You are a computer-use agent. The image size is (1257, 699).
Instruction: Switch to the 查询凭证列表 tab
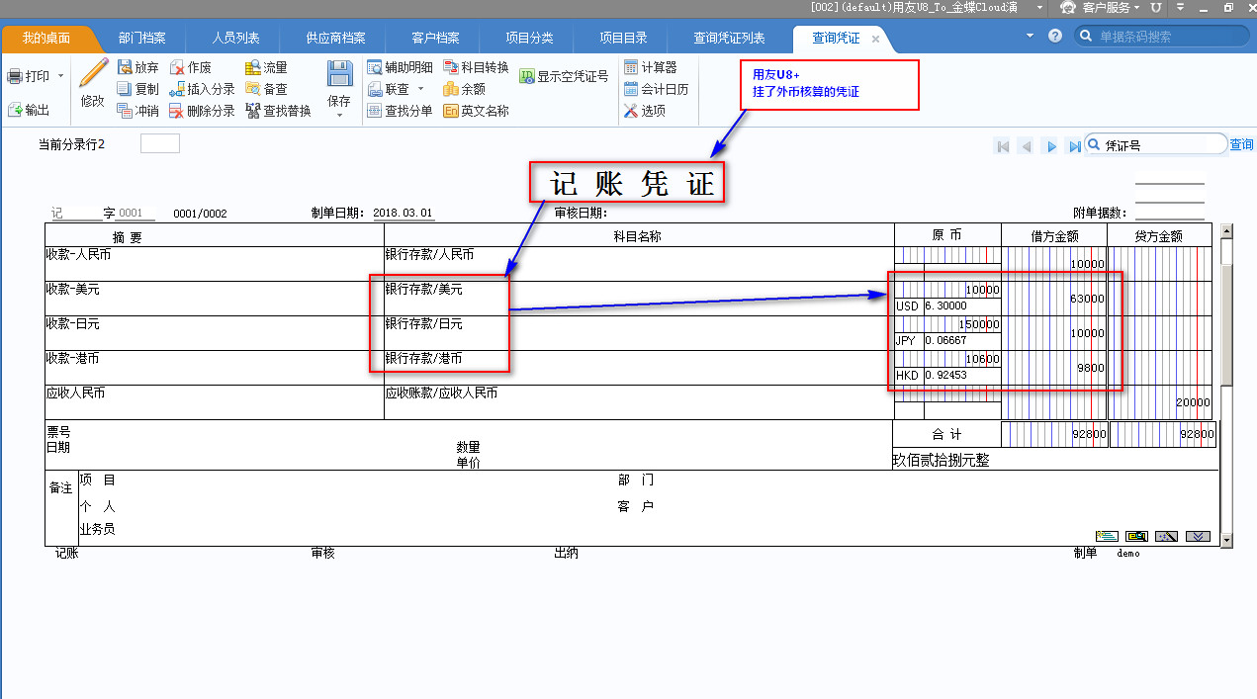pyautogui.click(x=729, y=39)
